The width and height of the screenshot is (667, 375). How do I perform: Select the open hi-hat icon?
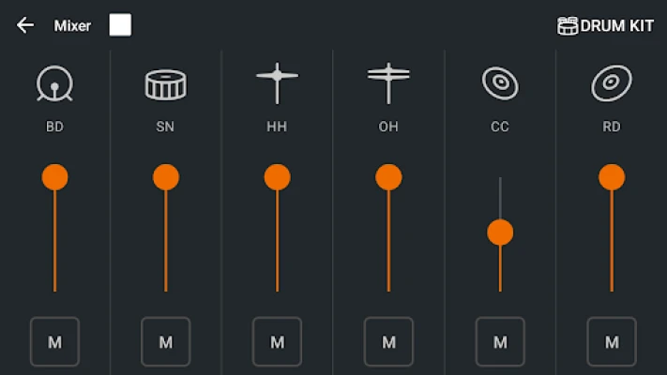point(387,84)
